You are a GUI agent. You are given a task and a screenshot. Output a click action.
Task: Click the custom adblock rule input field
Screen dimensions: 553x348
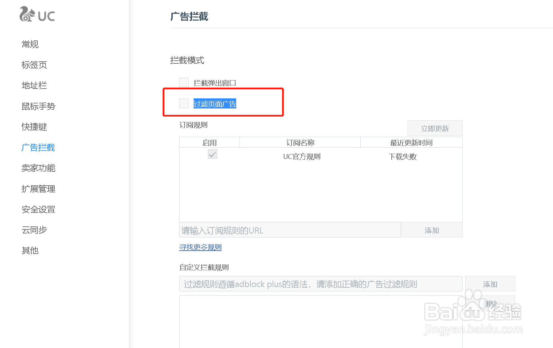[x=320, y=284]
